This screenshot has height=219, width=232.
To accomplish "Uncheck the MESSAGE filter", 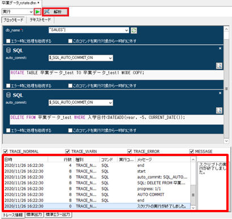I will pyautogui.click(x=191, y=151).
